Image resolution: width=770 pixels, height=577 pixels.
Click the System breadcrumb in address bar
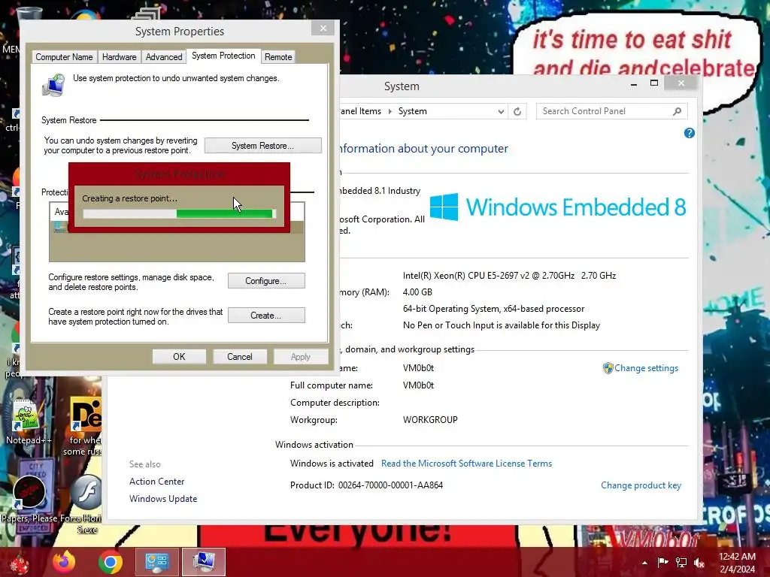413,111
